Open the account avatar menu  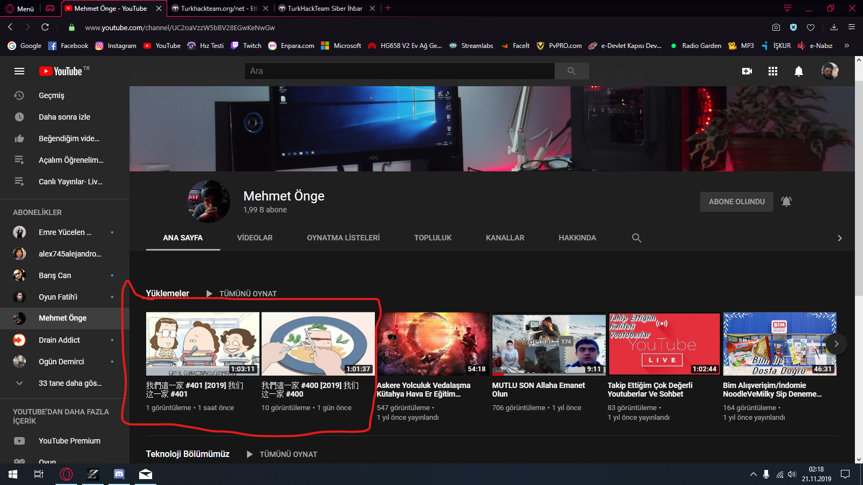click(830, 71)
